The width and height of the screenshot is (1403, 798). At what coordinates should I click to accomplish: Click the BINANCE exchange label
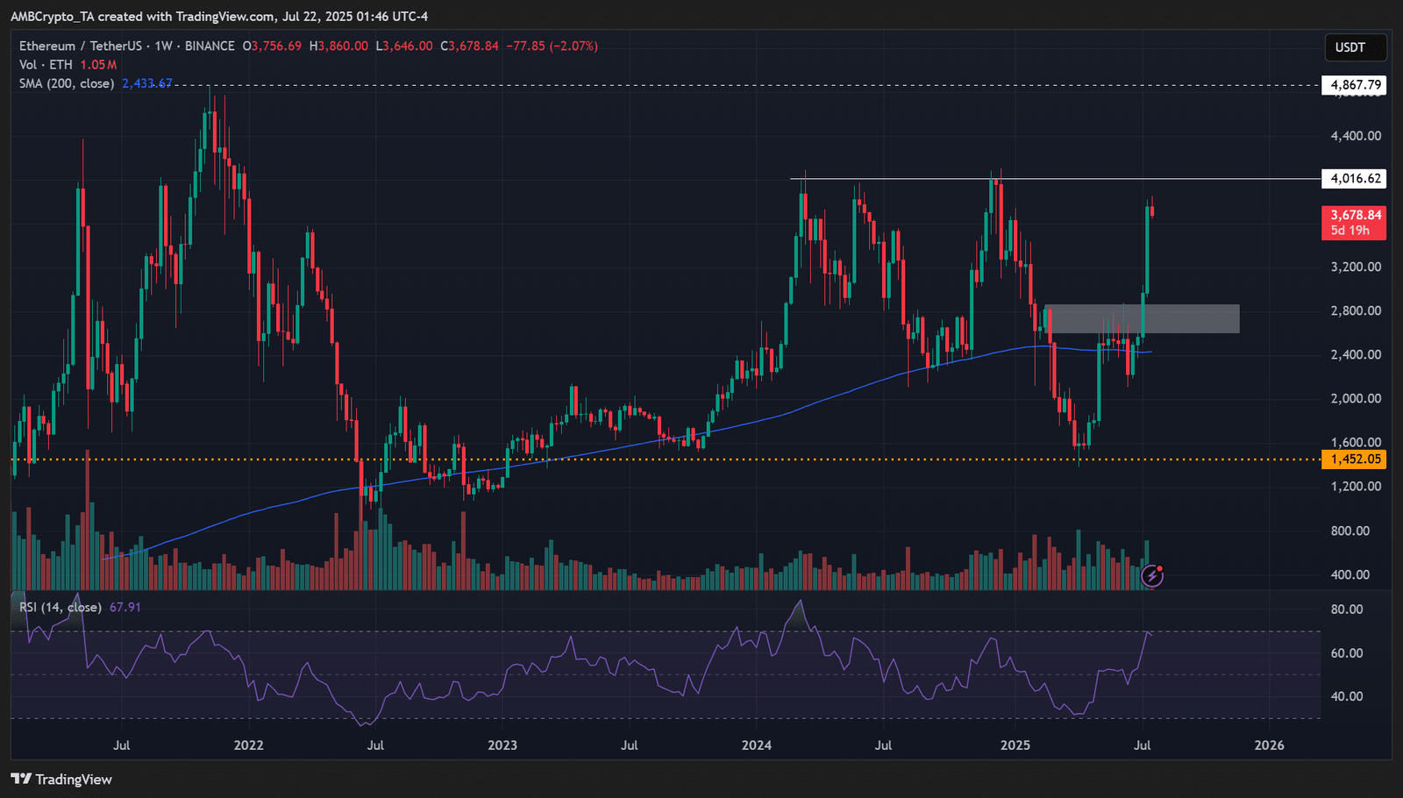tap(210, 46)
